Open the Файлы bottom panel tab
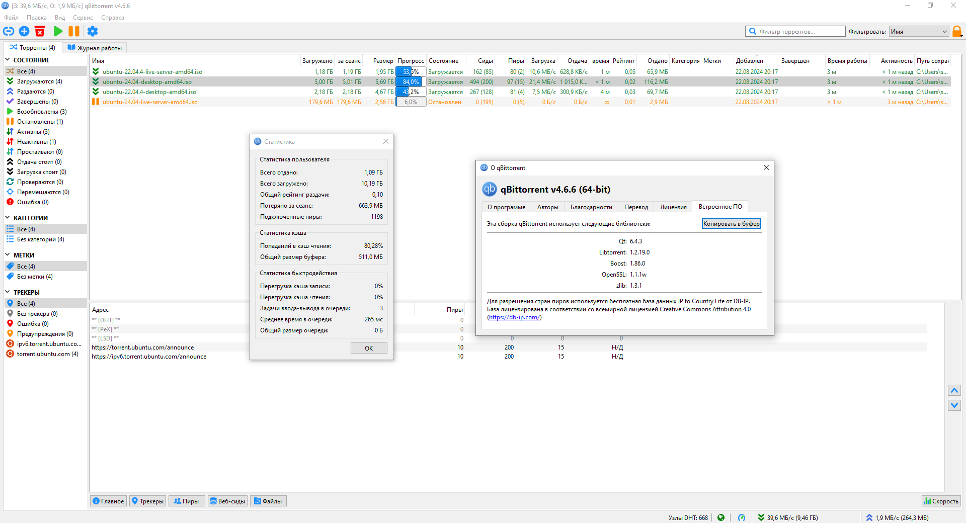The image size is (966, 523). click(x=268, y=501)
